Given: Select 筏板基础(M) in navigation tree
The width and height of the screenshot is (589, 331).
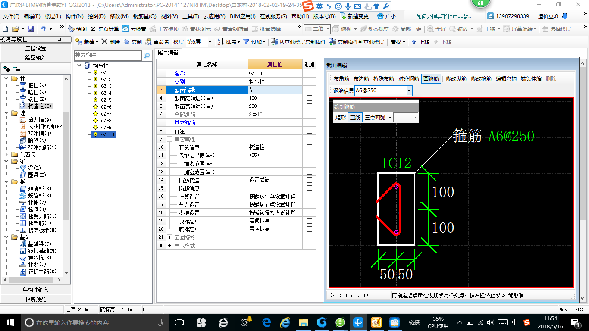Looking at the screenshot, I should click(38, 251).
